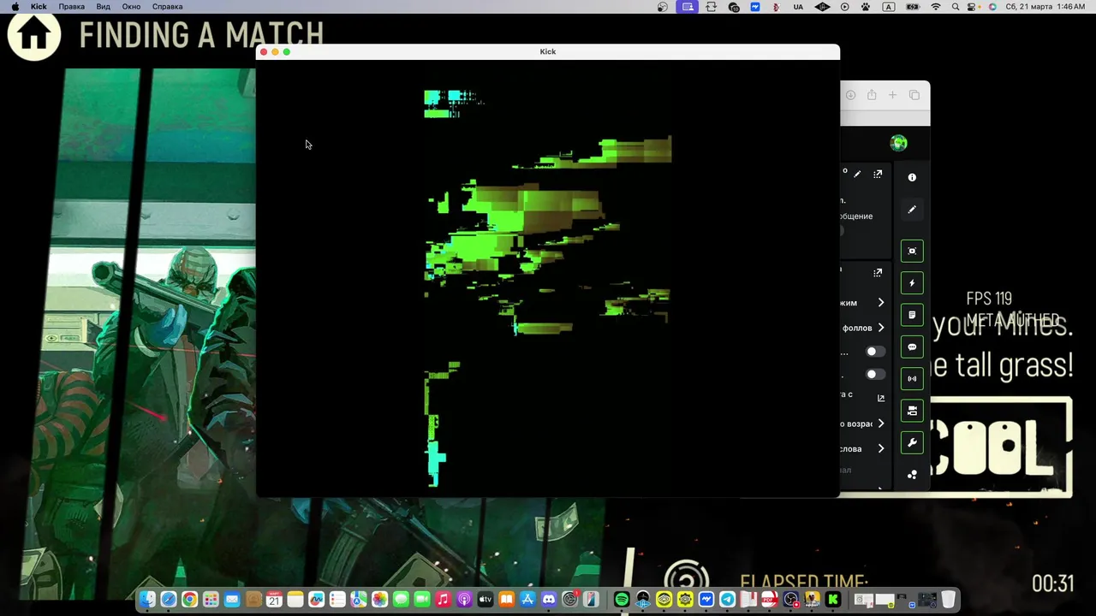Launch Google Chrome from the dock
Viewport: 1096px width, 616px height.
tap(189, 600)
